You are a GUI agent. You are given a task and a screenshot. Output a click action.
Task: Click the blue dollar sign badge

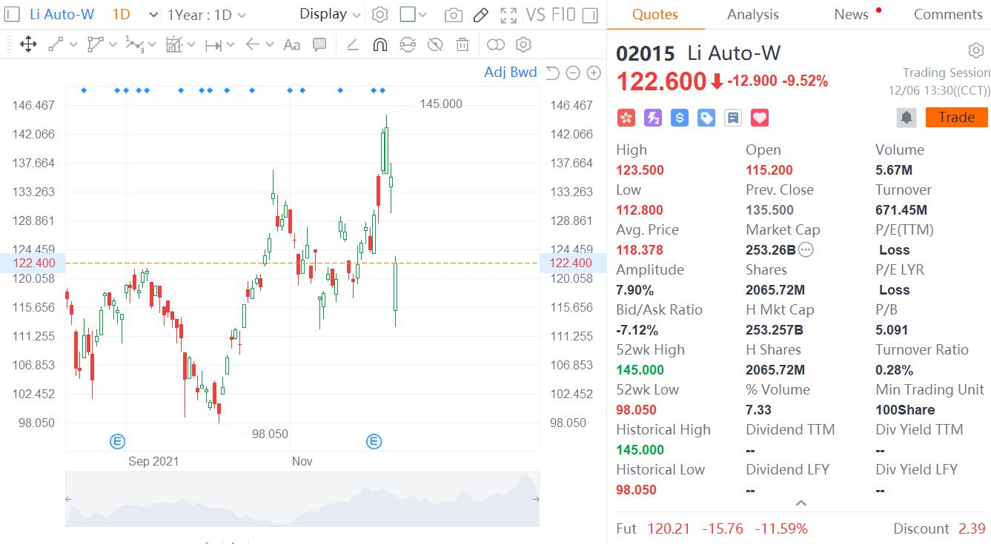[680, 117]
